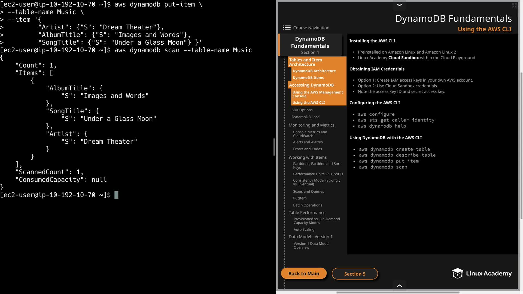Open the Auto Scaling lesson
Screen dimensions: 523x294
[304, 229]
